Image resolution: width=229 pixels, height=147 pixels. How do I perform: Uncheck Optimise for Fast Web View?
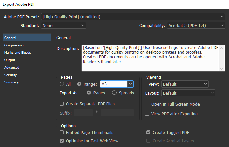pos(62,141)
